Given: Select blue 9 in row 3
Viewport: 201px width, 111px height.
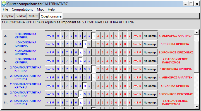Looking at the screenshot, I should point(58,36).
